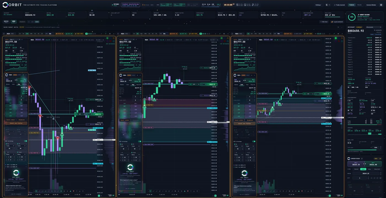The width and height of the screenshot is (386, 198).
Task: Click Order Desk price field 30269.25
Action: [366, 173]
